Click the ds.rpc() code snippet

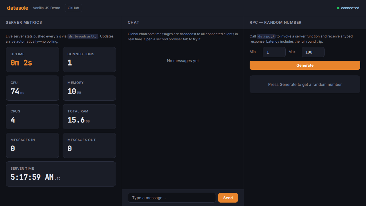pyautogui.click(x=266, y=36)
